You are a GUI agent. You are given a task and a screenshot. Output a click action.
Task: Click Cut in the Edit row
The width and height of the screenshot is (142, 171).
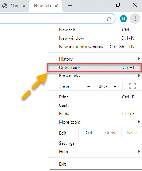(89, 133)
